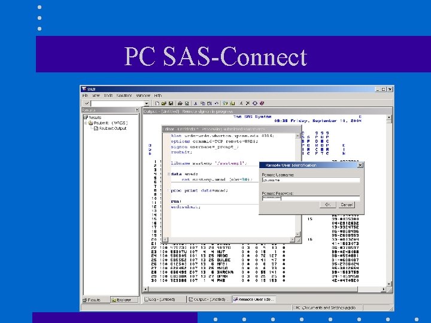431x323 pixels.
Task: Click the status bar folder path
Action: pyautogui.click(x=327, y=308)
